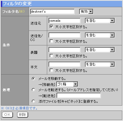Select 添付ファイルをキャビネットに登録する radio option
Image resolution: width=123 pixels, height=121 pixels.
pos(33,101)
